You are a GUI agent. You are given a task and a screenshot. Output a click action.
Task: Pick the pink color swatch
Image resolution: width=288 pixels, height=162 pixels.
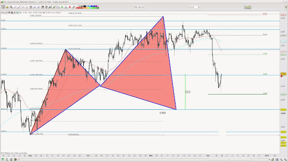(x=98, y=6)
